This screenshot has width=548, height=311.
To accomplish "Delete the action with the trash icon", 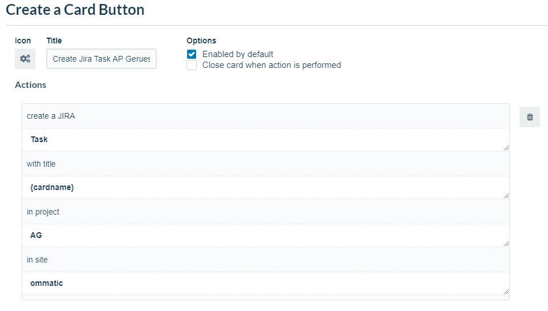I will (x=530, y=117).
